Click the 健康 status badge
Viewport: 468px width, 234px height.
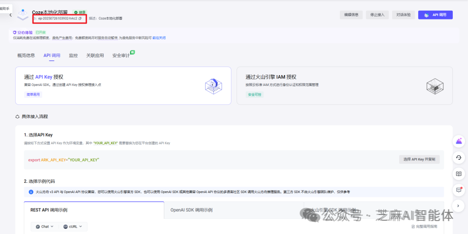(80, 12)
